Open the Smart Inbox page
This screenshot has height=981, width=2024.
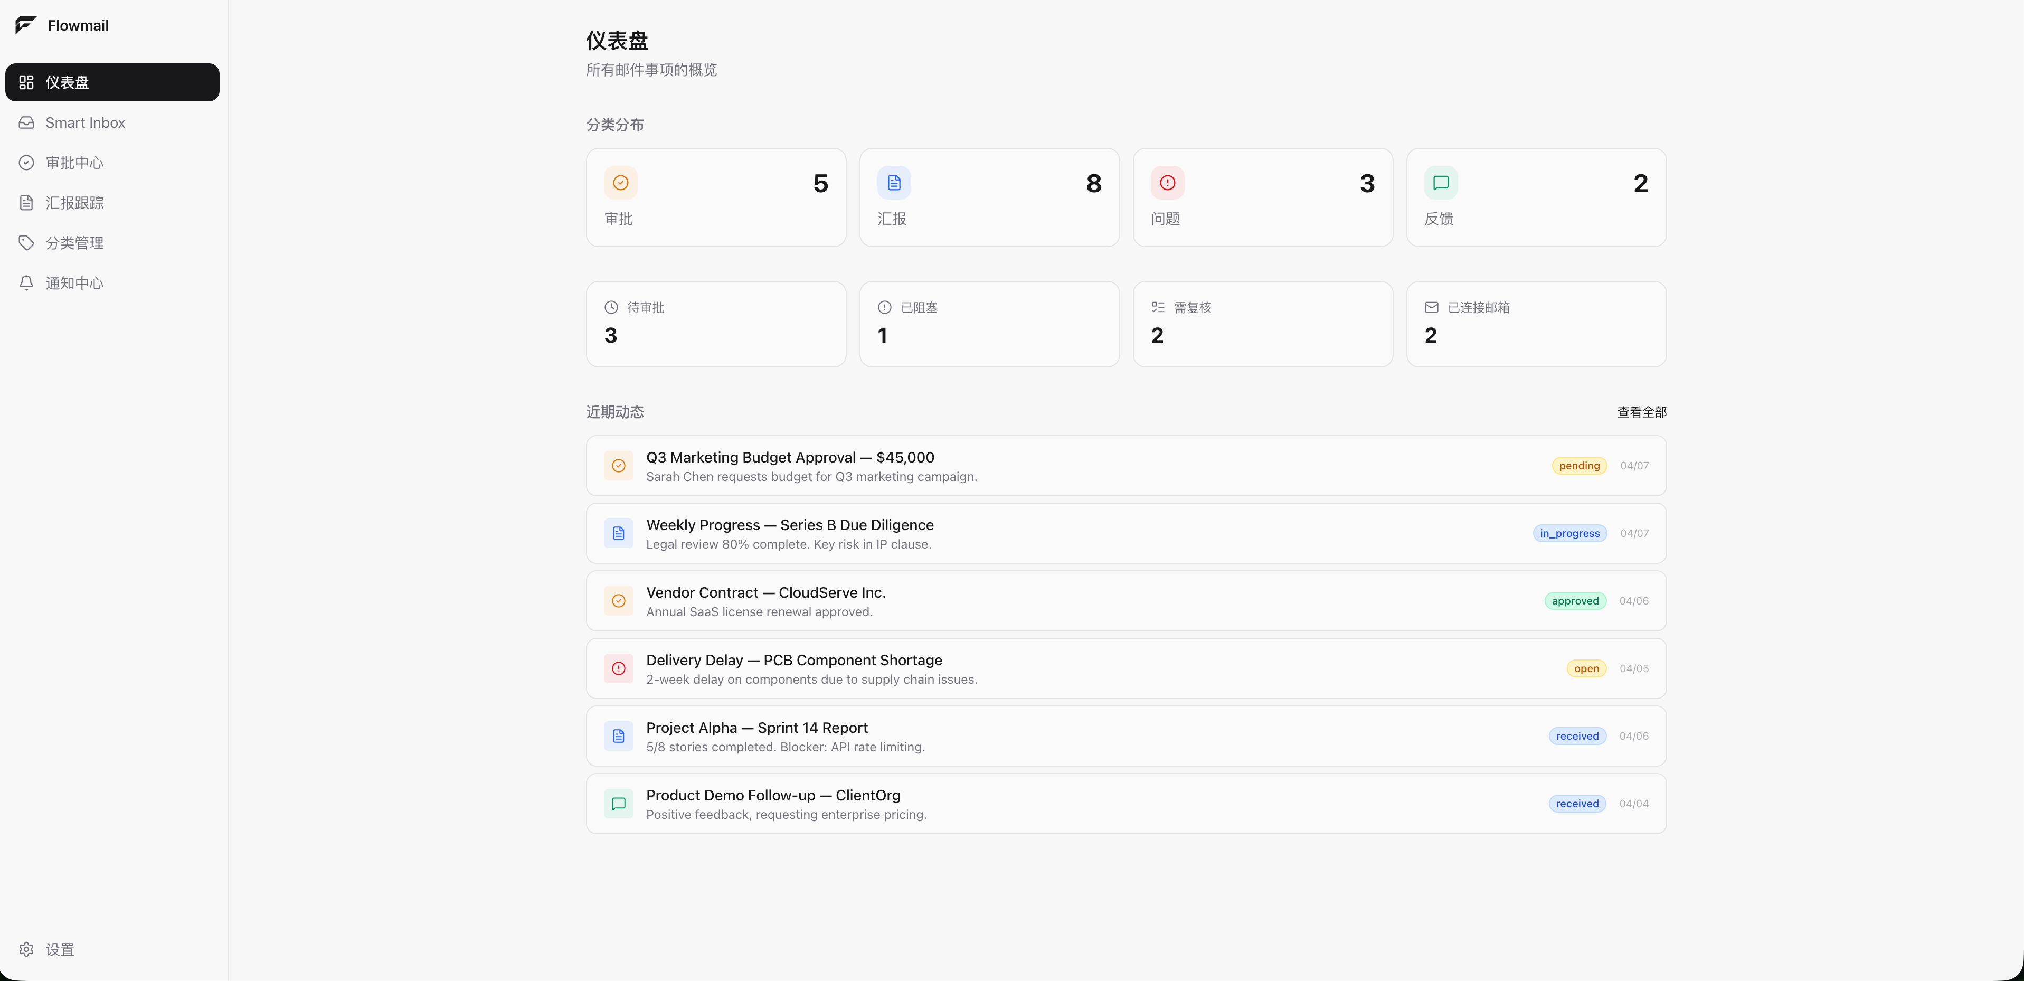click(85, 122)
